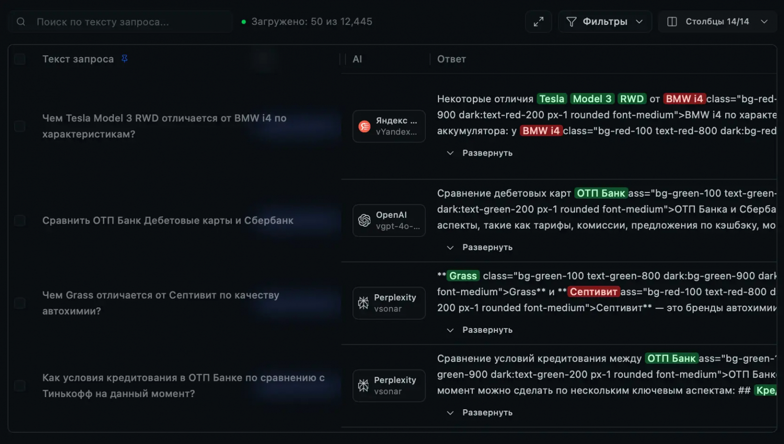Open the Столбцы 14/14 dropdown
This screenshot has height=444, width=784.
pos(717,22)
